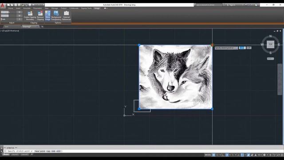Toggle object snap tracking in status bar
The width and height of the screenshot is (284, 160).
239,155
